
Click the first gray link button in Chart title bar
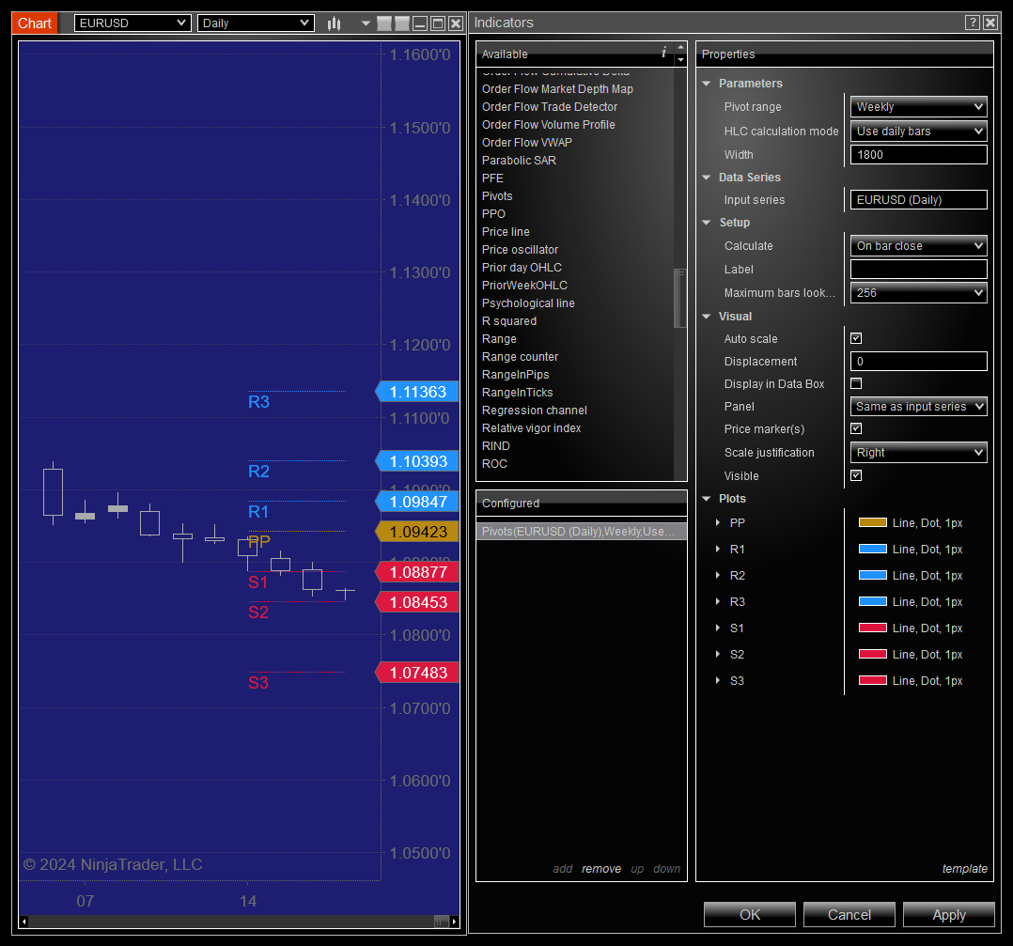coord(383,23)
